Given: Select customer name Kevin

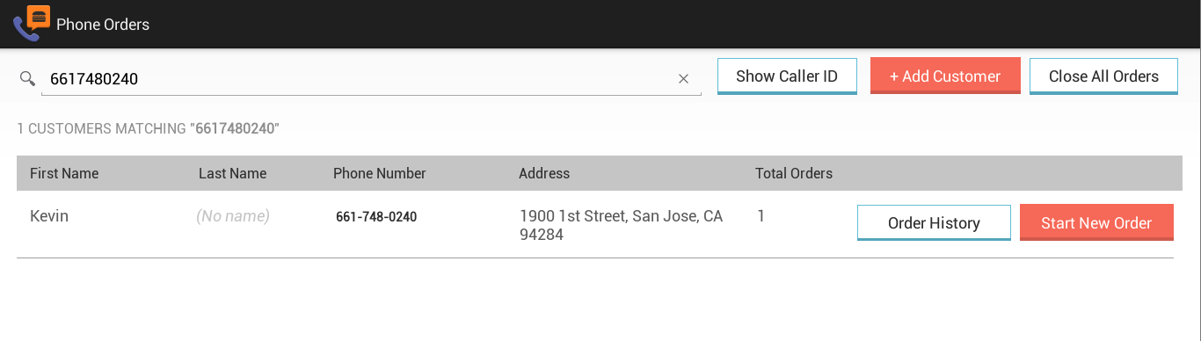Looking at the screenshot, I should (49, 216).
